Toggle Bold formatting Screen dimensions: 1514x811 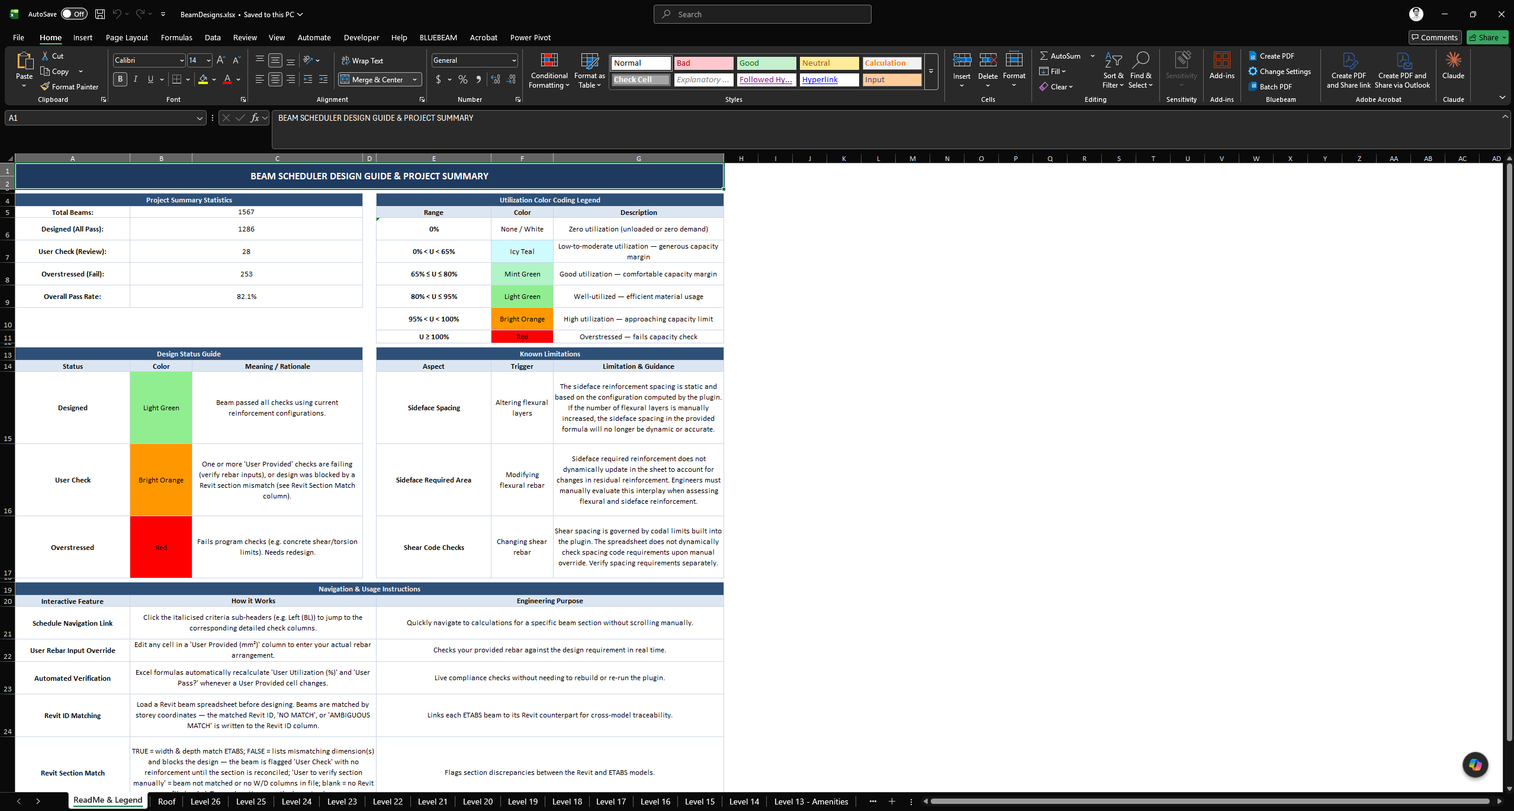point(120,79)
